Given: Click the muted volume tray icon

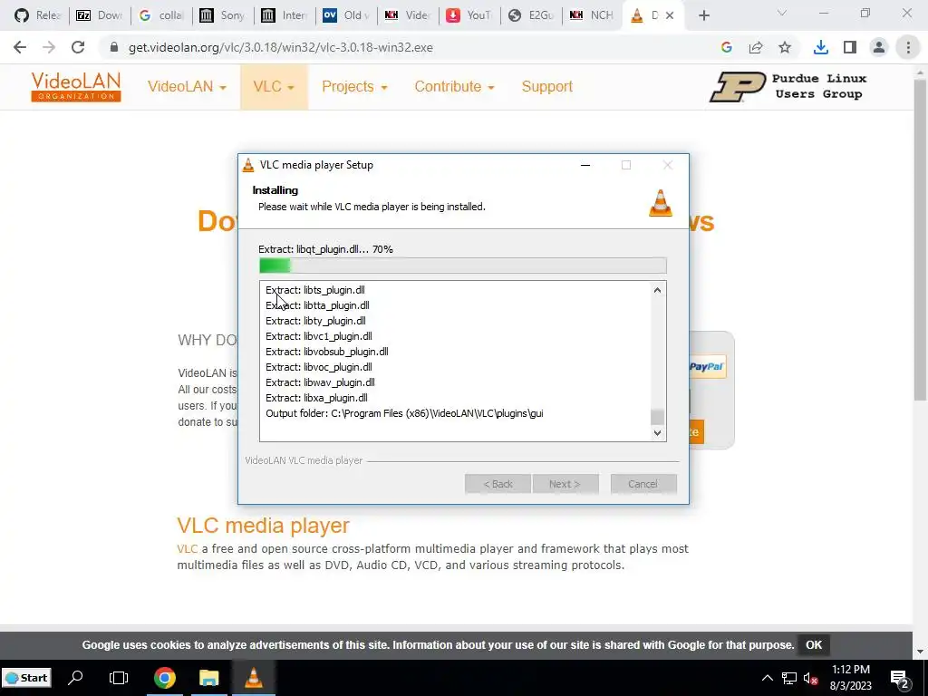Looking at the screenshot, I should pyautogui.click(x=811, y=678).
